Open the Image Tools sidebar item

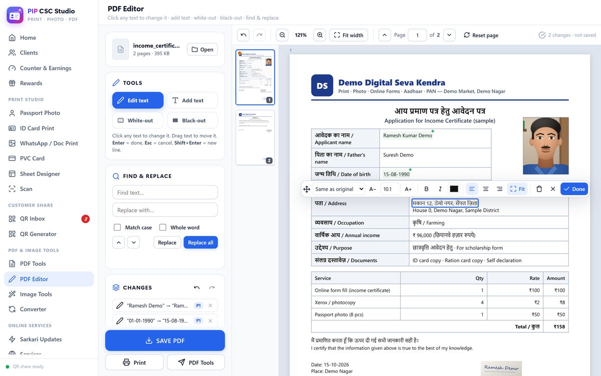(x=49, y=294)
